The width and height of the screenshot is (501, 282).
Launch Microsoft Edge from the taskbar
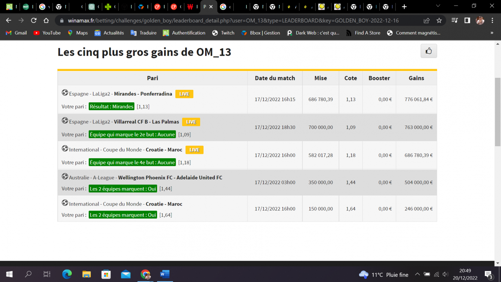[x=67, y=274]
